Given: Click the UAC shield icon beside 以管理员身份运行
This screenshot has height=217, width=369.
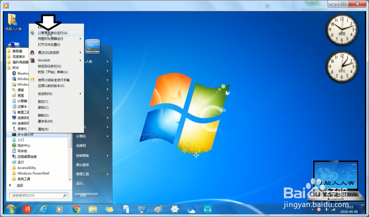Looking at the screenshot, I should coord(32,33).
